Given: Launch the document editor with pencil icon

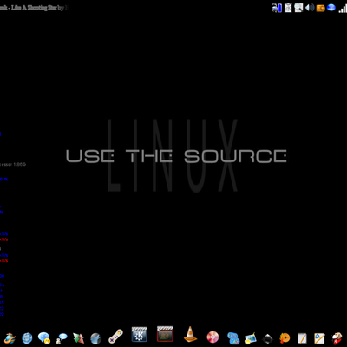Looking at the screenshot, I should pos(319,337).
